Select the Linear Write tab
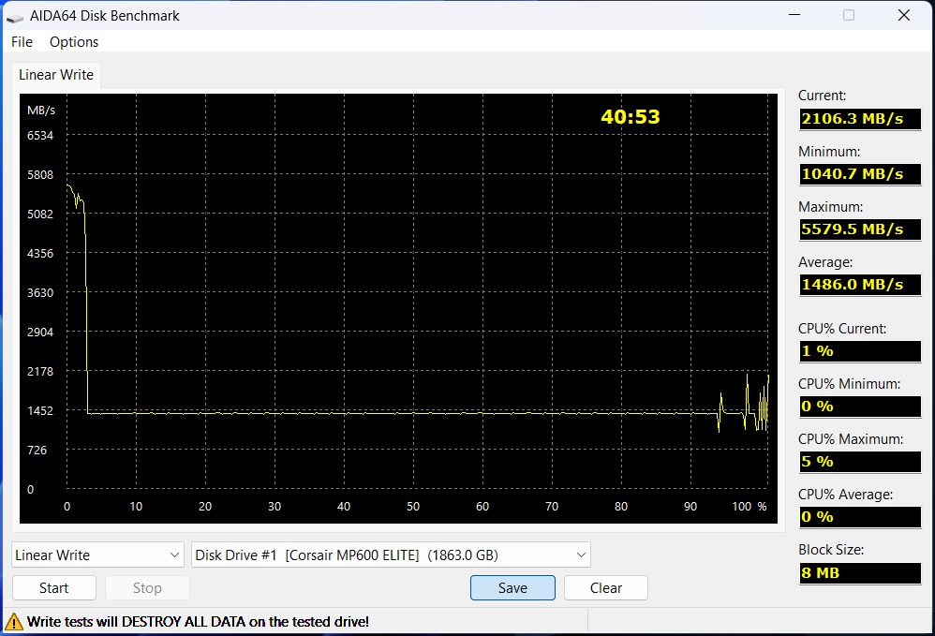Screen dimensions: 935x636 tap(55, 74)
